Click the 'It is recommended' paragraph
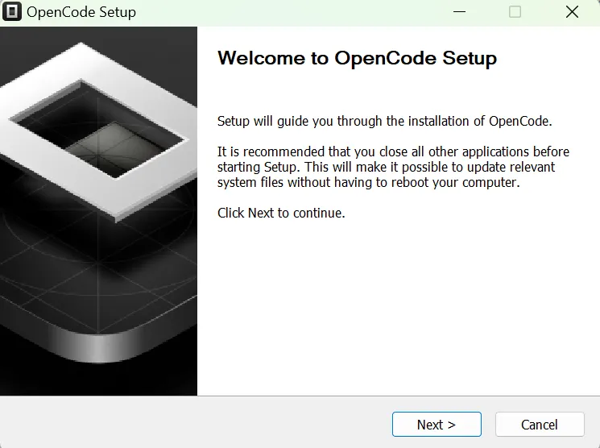The image size is (600, 448). click(393, 167)
